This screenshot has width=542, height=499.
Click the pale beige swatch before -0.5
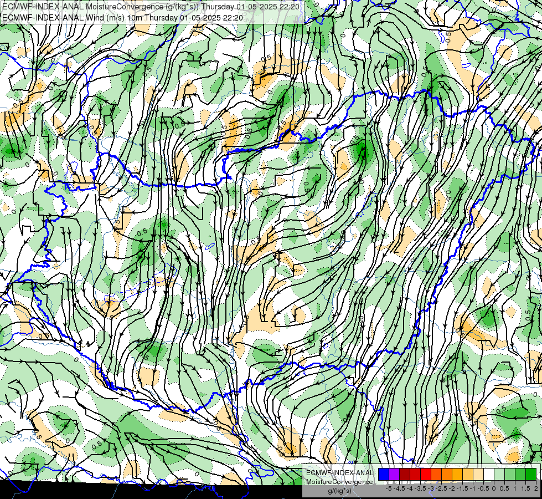point(478,475)
